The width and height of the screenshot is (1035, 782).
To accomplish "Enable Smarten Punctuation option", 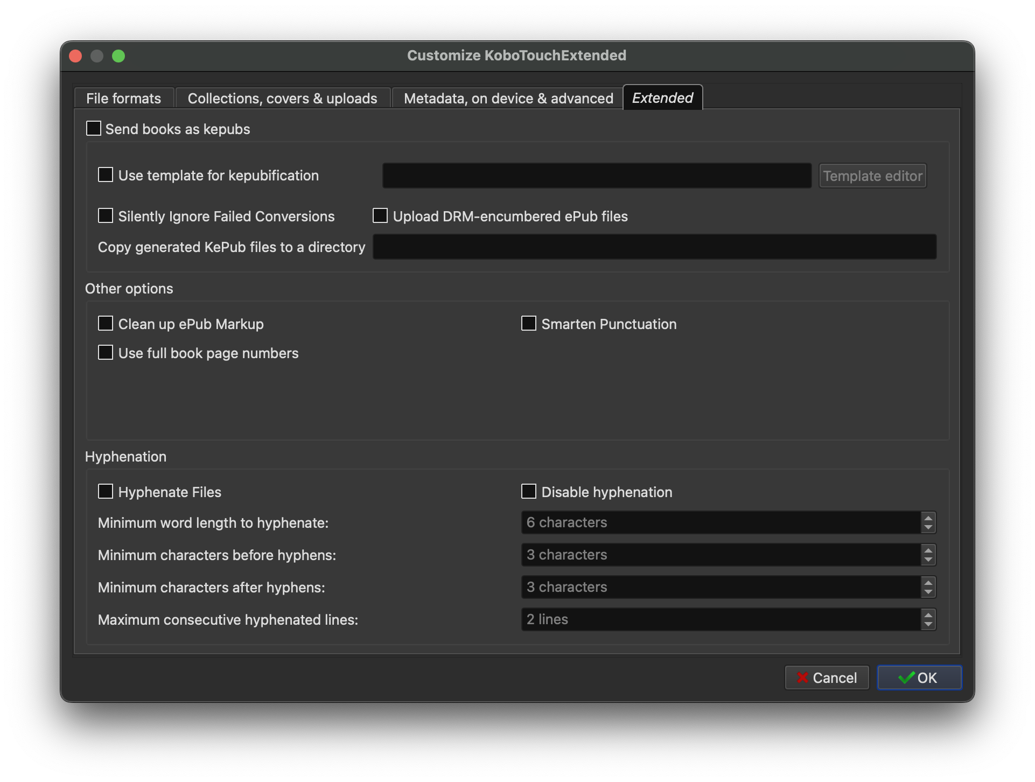I will click(x=529, y=324).
